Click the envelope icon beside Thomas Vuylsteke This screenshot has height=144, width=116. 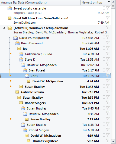click(29, 141)
